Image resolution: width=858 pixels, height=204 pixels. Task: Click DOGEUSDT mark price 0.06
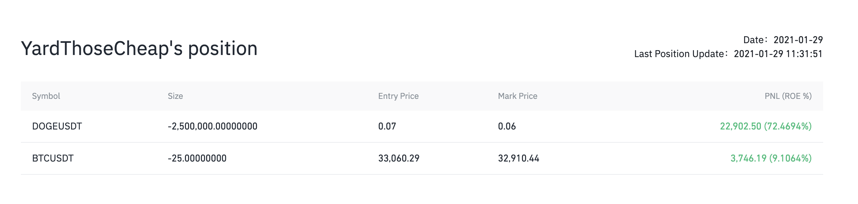coord(507,126)
